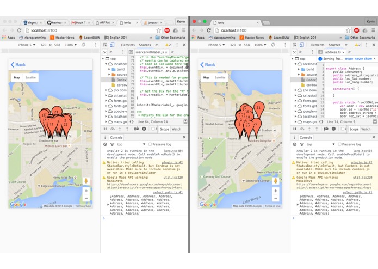
Task: Switch left map to Satellite view
Action: tap(30, 78)
